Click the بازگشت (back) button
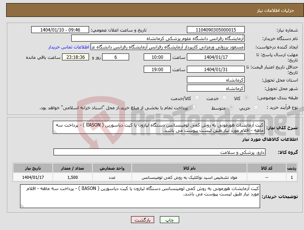The image size is (304, 230). (143, 220)
